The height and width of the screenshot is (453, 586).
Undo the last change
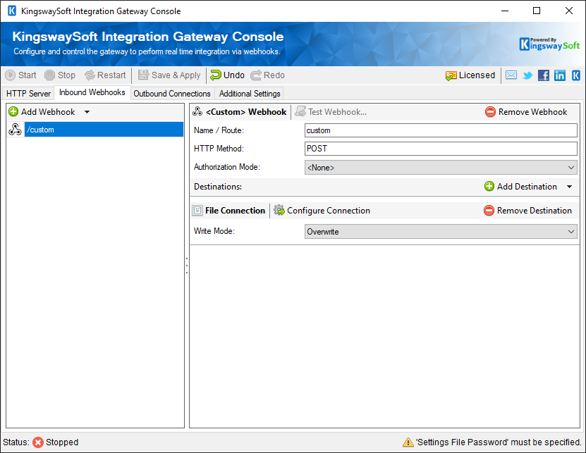tap(227, 75)
